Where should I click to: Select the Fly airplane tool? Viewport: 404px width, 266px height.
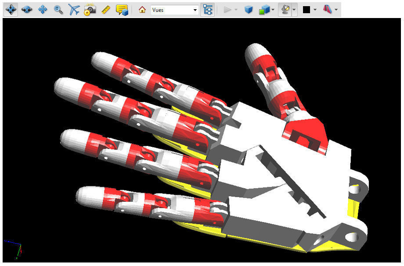[74, 10]
